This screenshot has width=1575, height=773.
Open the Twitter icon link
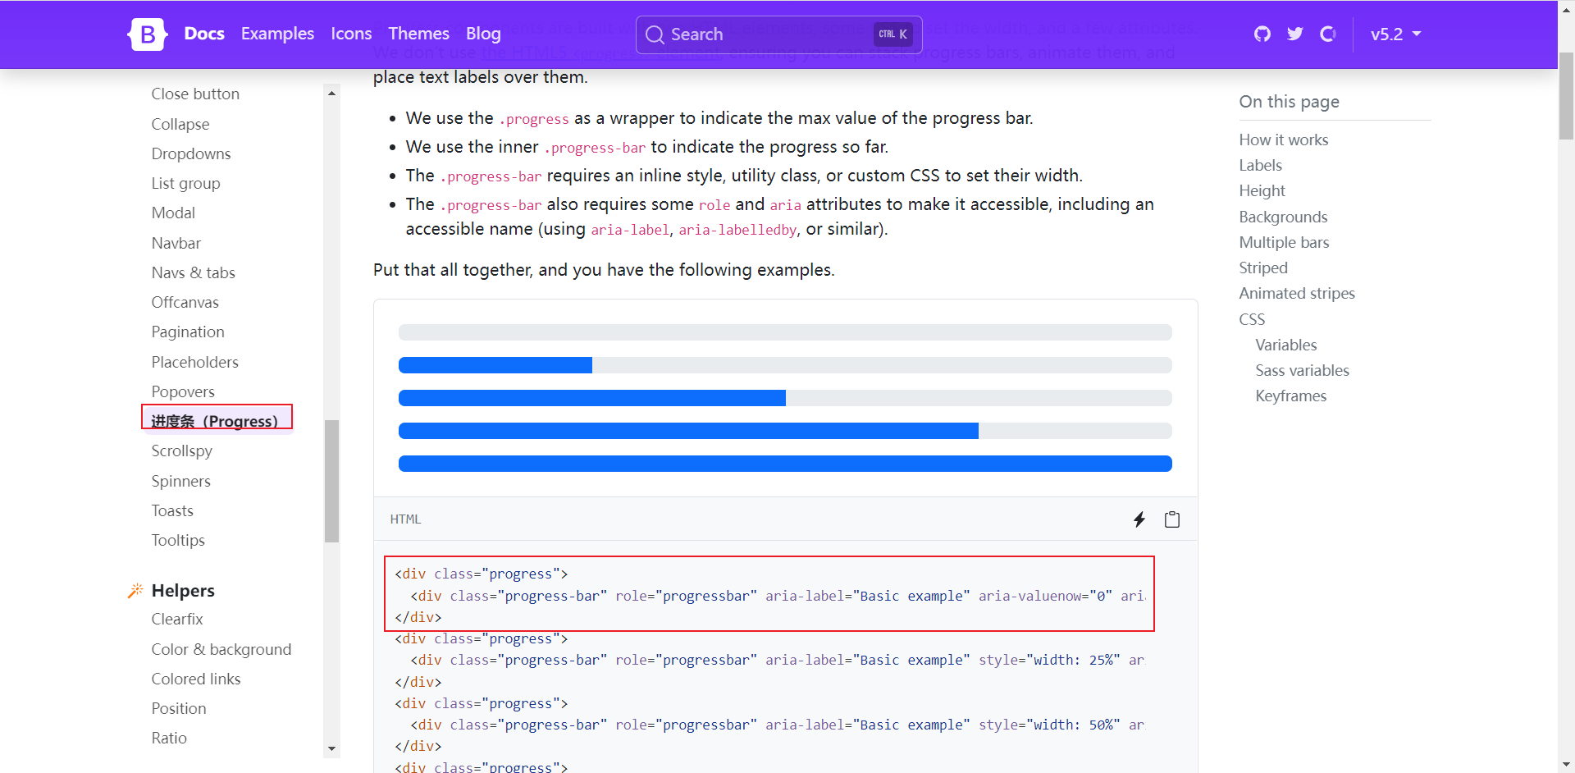pyautogui.click(x=1295, y=34)
